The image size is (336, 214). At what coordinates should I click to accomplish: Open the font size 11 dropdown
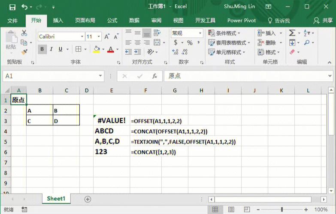99,36
